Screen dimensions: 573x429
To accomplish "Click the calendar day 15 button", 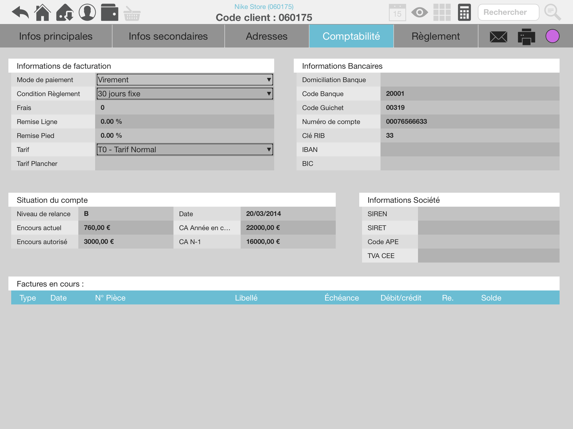I will (x=397, y=12).
